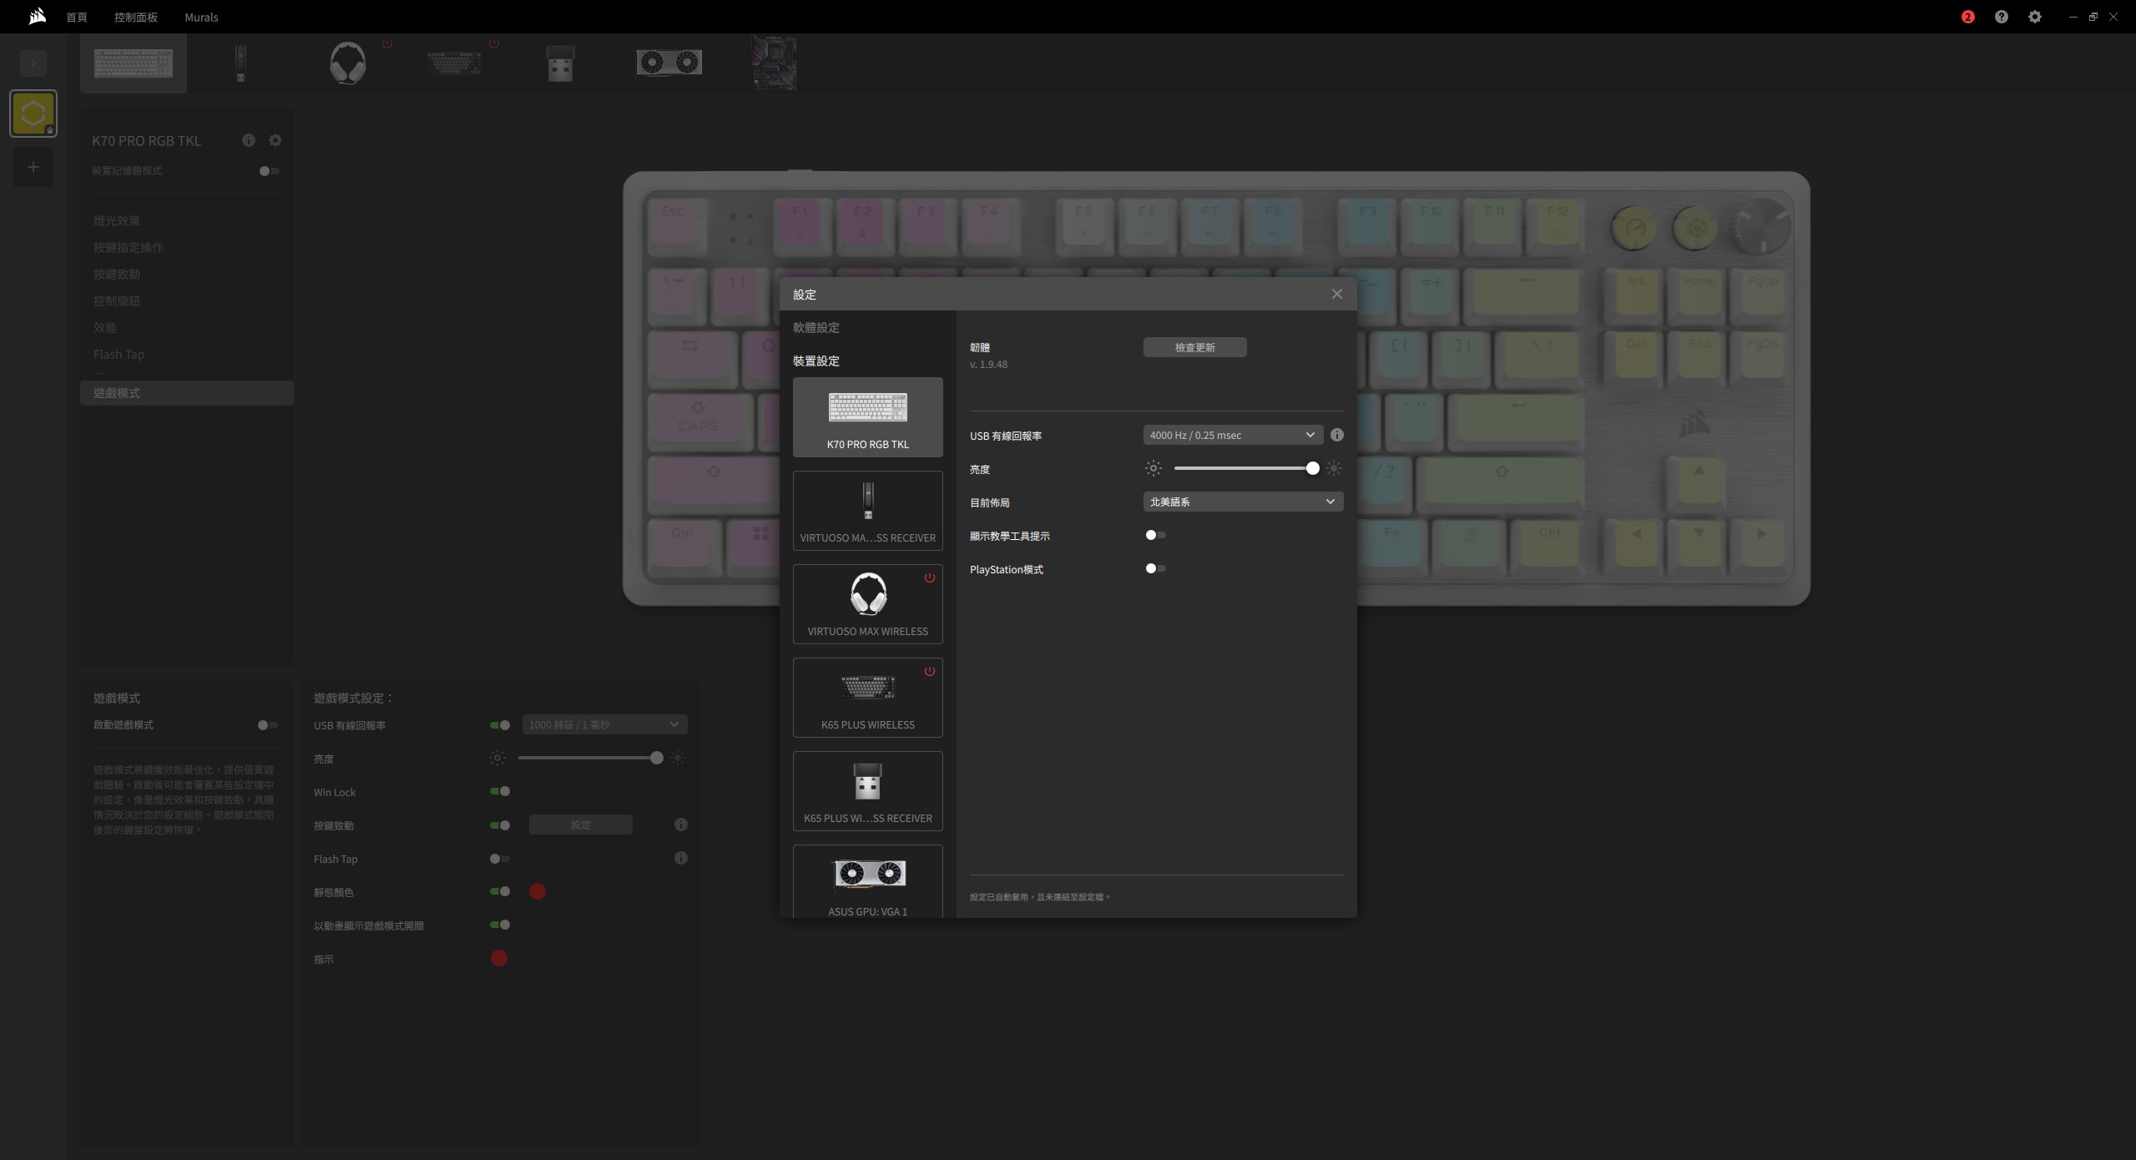This screenshot has height=1160, width=2136.
Task: Close the 設定 dialog
Action: point(1336,294)
